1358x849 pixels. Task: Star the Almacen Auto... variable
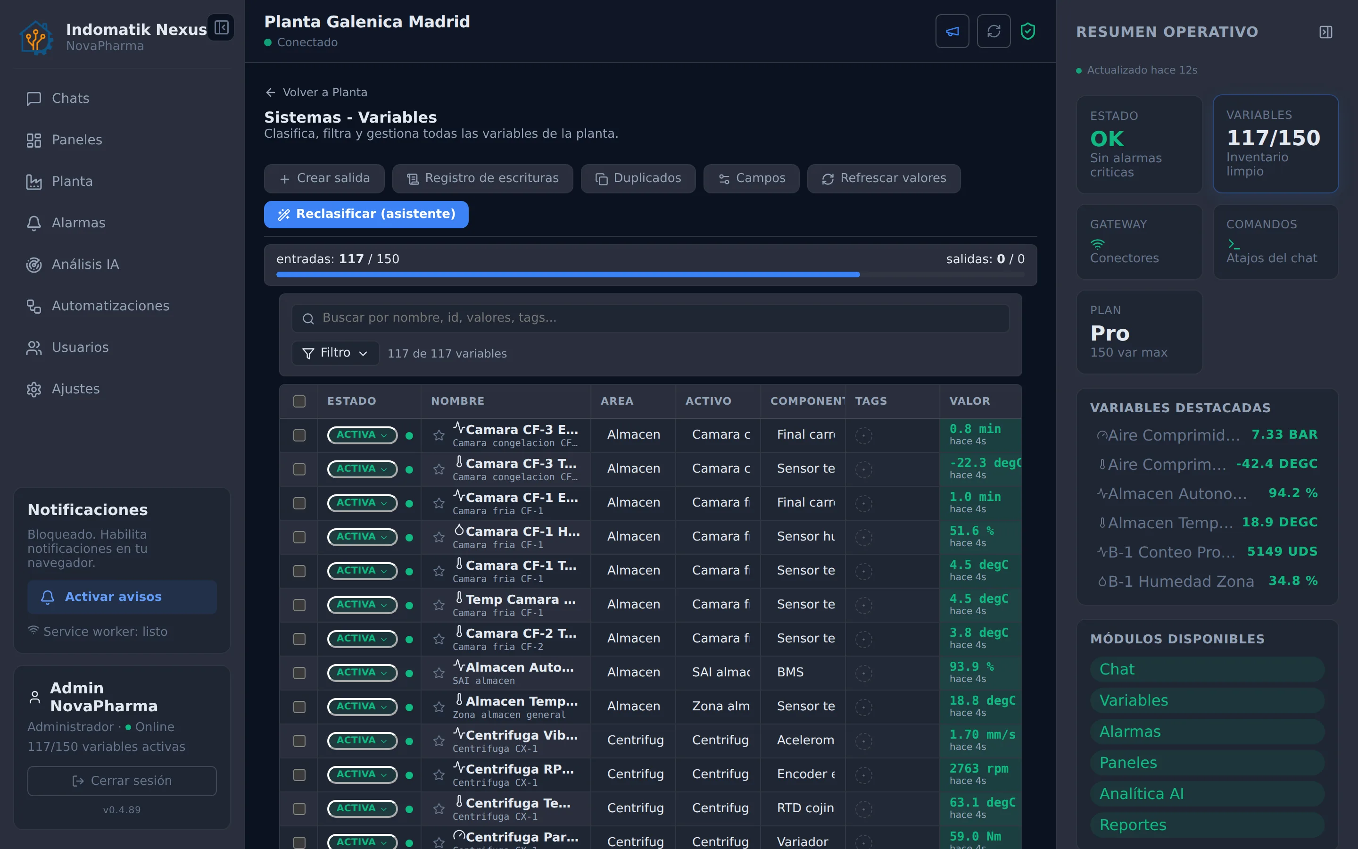pos(439,673)
